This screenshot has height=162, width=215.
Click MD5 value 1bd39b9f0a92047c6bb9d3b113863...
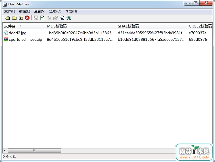(80, 33)
